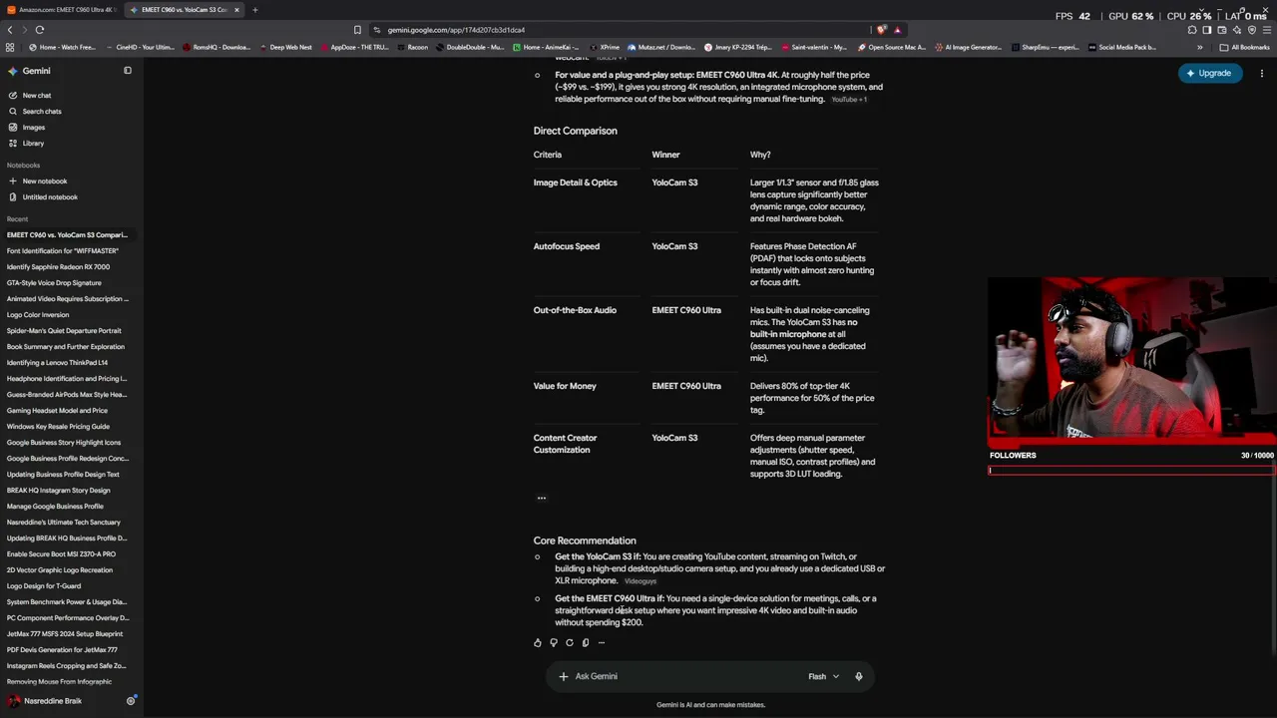Open the bookmarks apps grid icon
The width and height of the screenshot is (1277, 718).
[10, 47]
